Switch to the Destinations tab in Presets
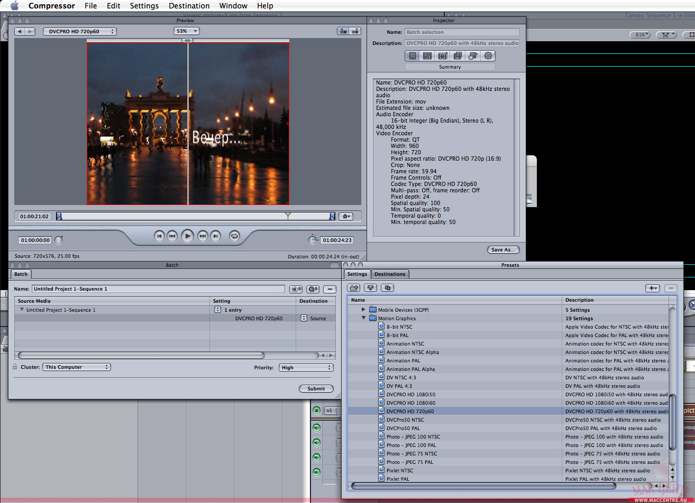 click(390, 274)
